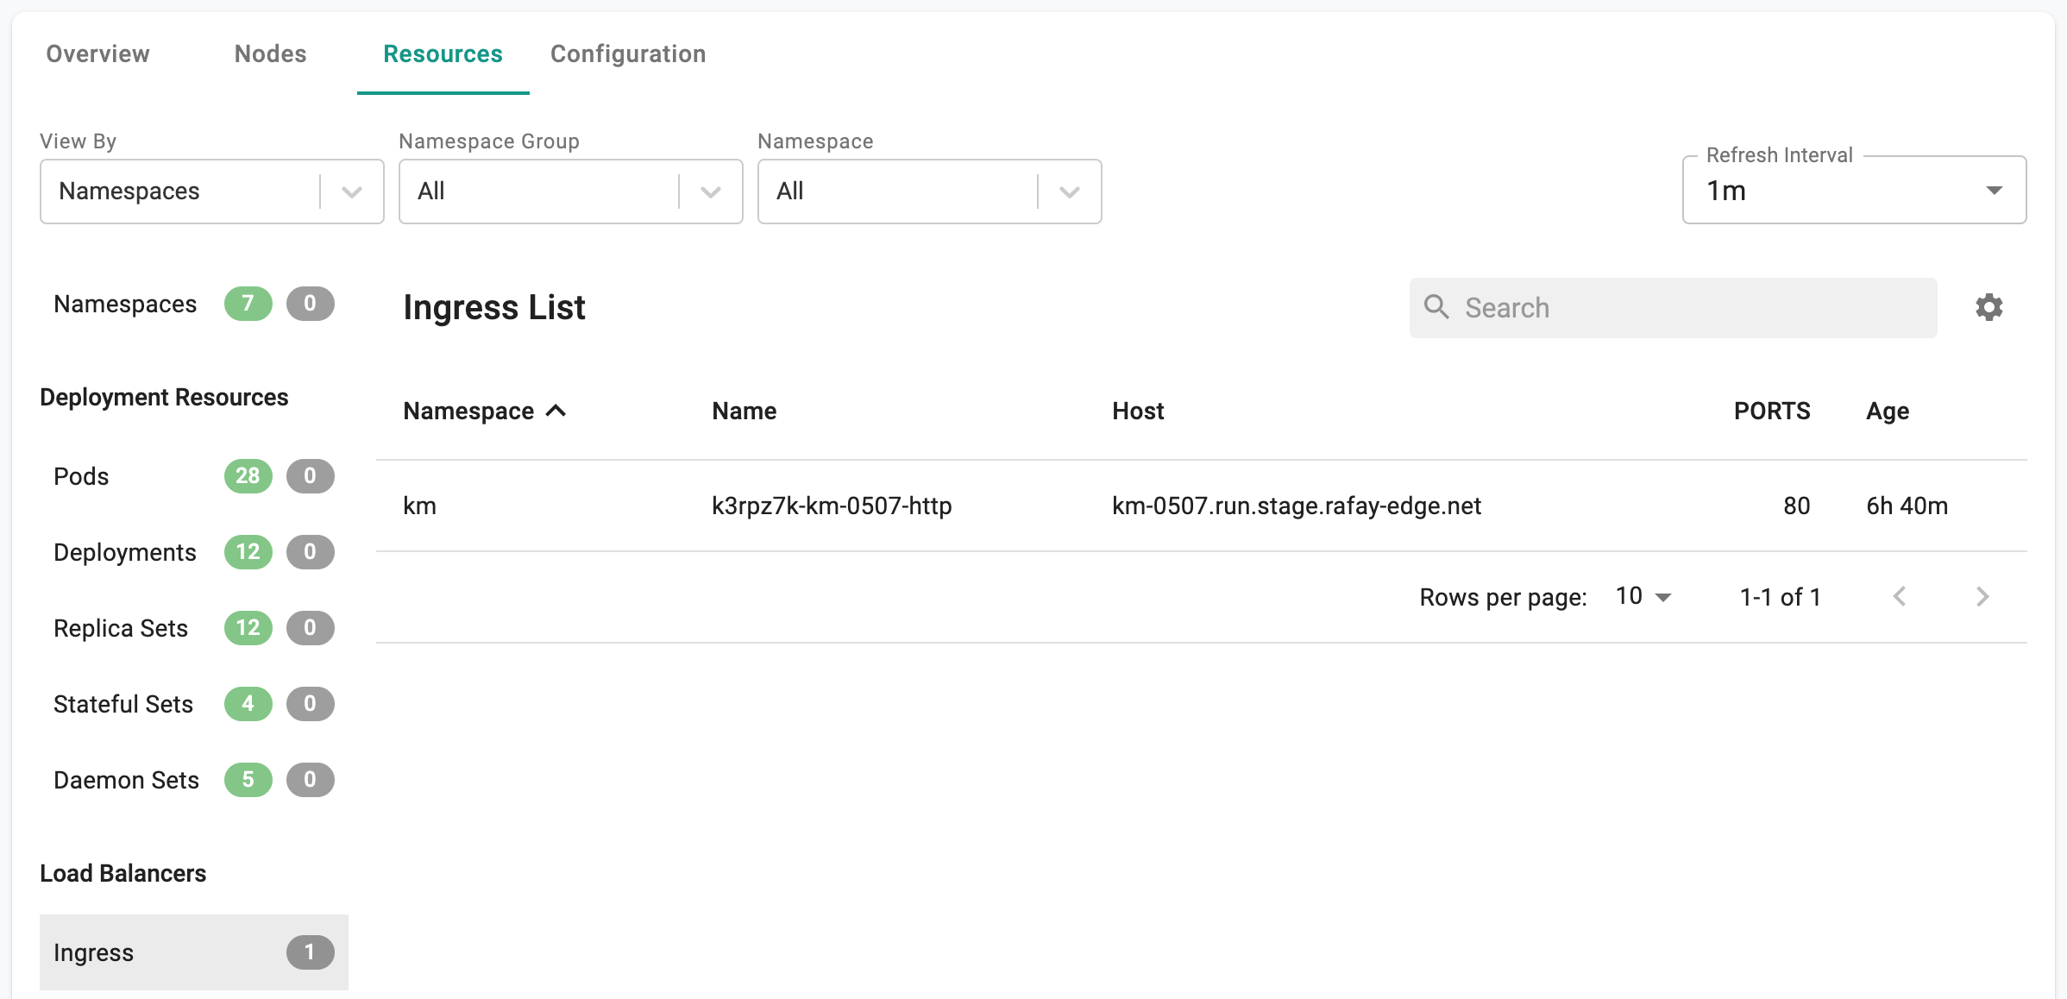The width and height of the screenshot is (2067, 999).
Task: Click the age value 6h 40m
Action: [1907, 506]
